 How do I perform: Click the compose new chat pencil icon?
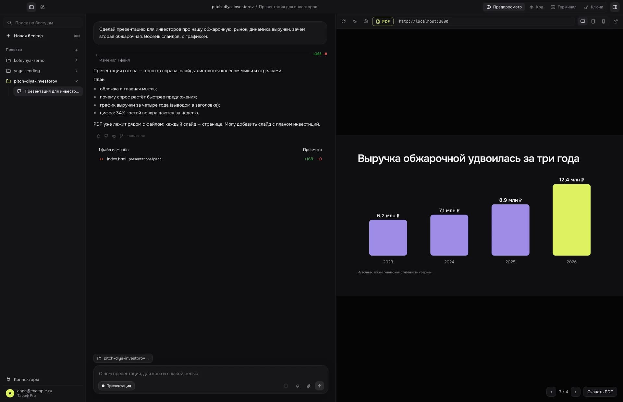coord(43,7)
